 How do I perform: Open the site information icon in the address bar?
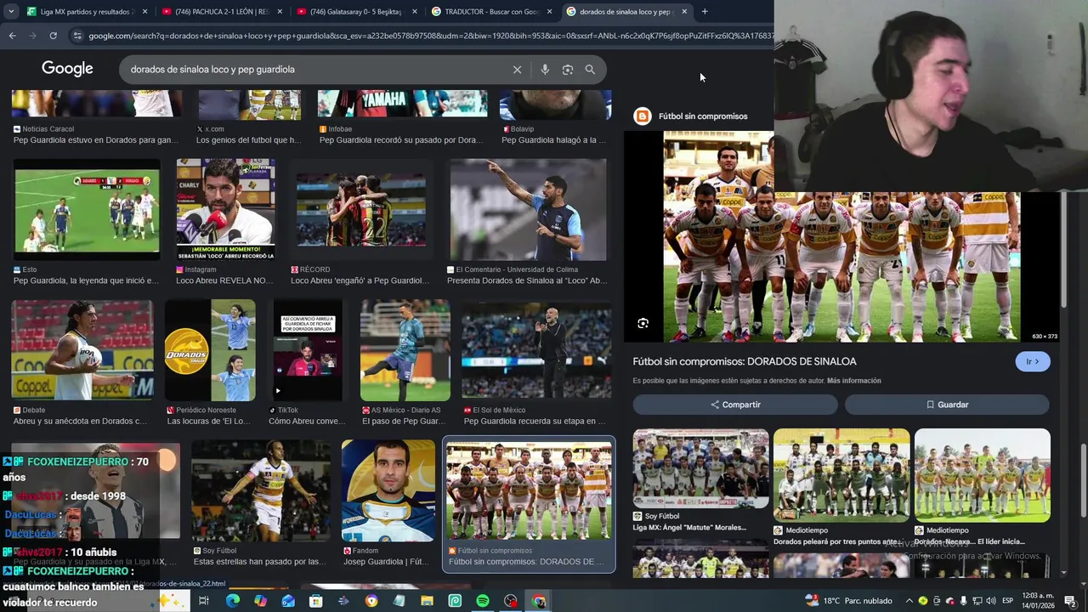click(x=77, y=36)
